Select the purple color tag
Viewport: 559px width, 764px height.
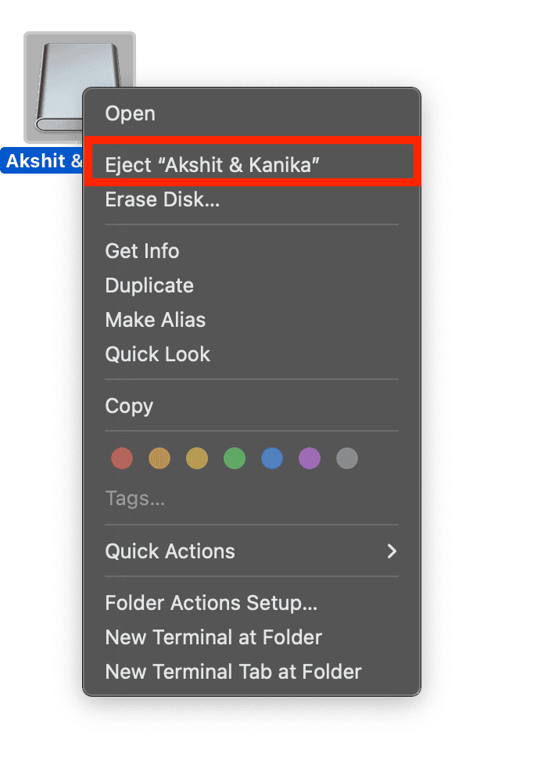[x=310, y=458]
